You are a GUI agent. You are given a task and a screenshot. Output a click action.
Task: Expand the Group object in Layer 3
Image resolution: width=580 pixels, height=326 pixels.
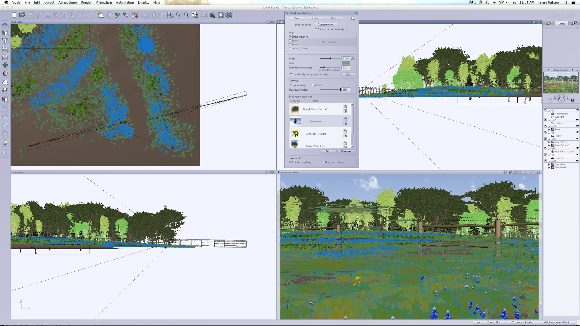pos(549,129)
